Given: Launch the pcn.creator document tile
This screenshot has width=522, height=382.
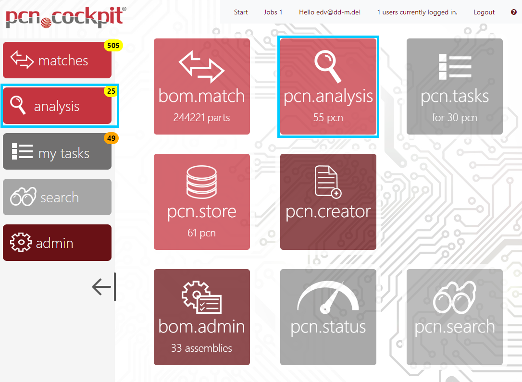Looking at the screenshot, I should point(328,202).
